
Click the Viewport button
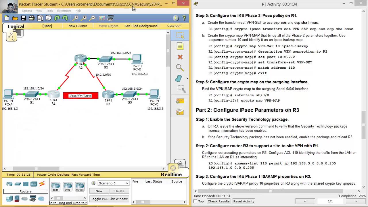click(174, 26)
